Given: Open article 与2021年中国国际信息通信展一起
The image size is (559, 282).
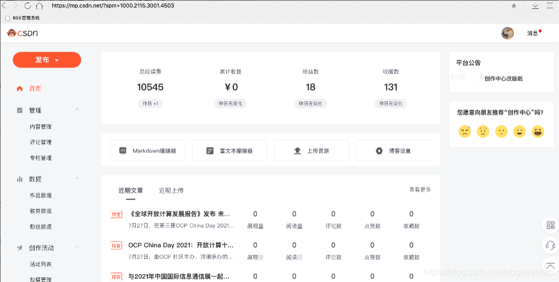Looking at the screenshot, I should [179, 277].
